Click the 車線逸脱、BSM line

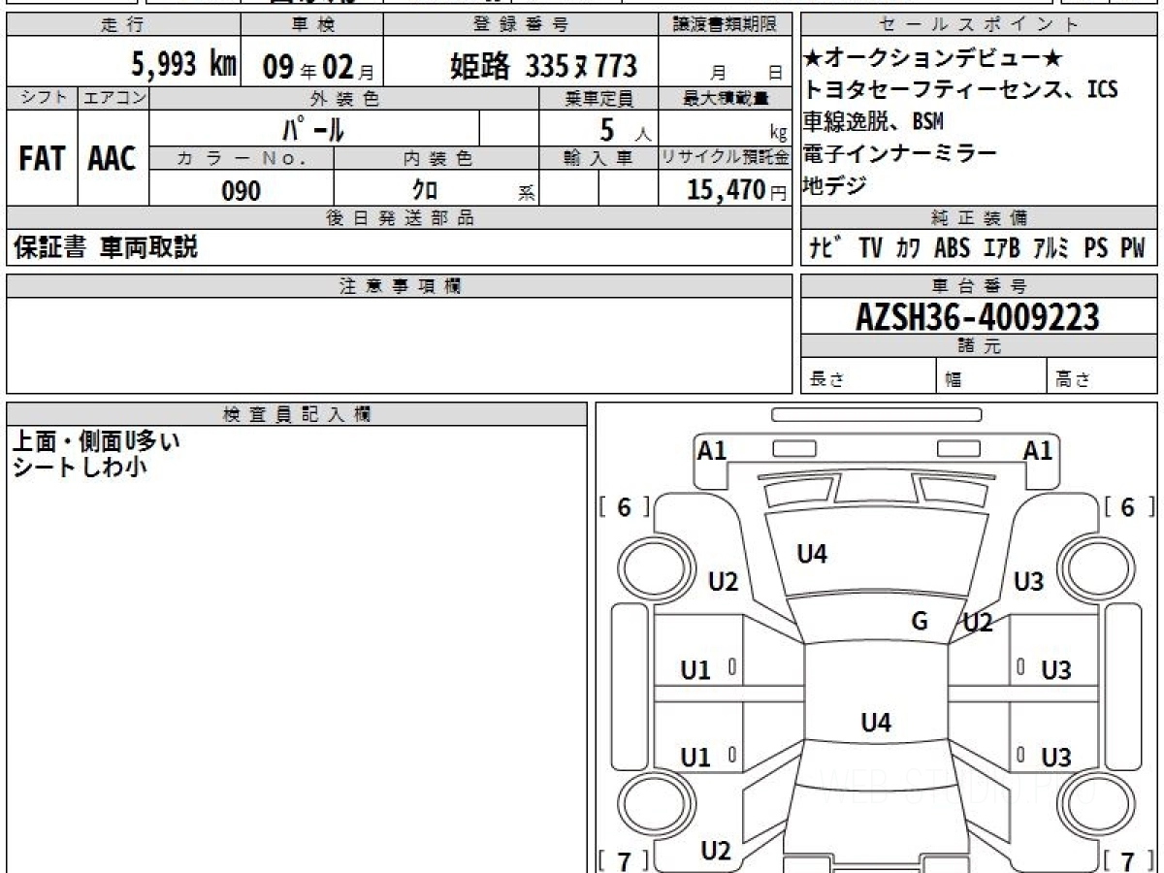873,122
